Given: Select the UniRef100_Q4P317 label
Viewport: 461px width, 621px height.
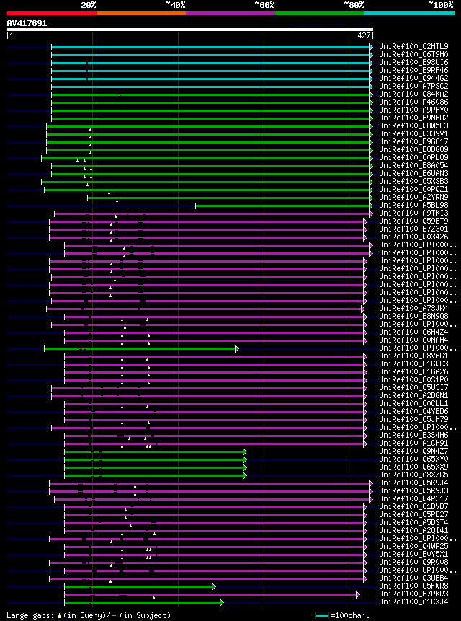Looking at the screenshot, I should (413, 498).
